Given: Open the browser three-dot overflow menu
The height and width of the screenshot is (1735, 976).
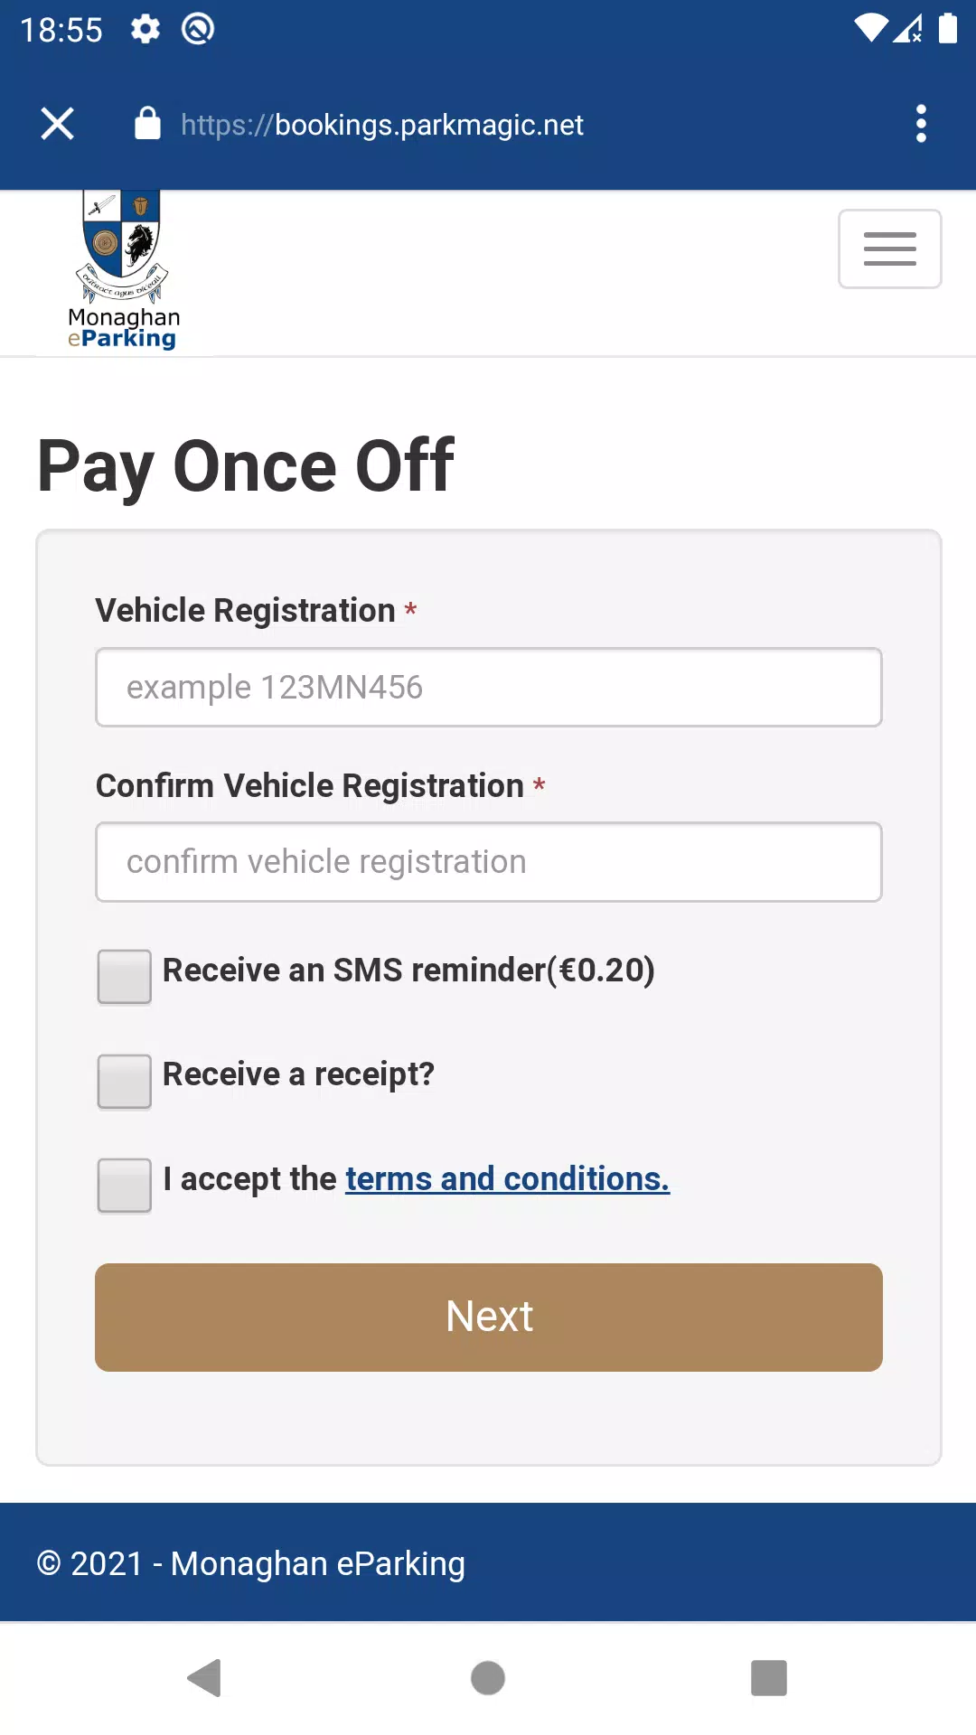Looking at the screenshot, I should [921, 124].
